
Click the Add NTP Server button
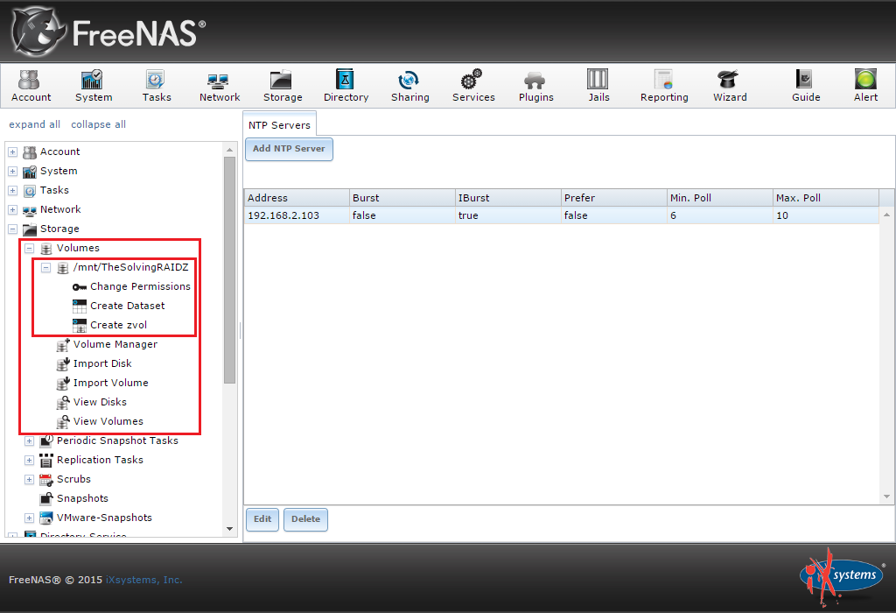coord(289,149)
